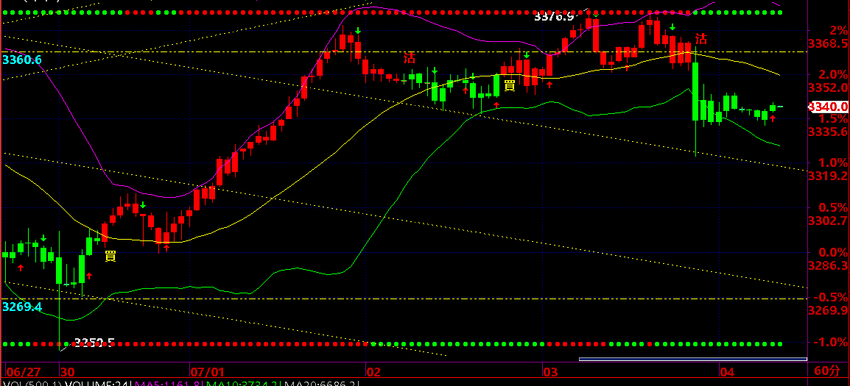Click the 買 buy marker in the 02 session
Screen dimensions: 850x386
(x=510, y=85)
